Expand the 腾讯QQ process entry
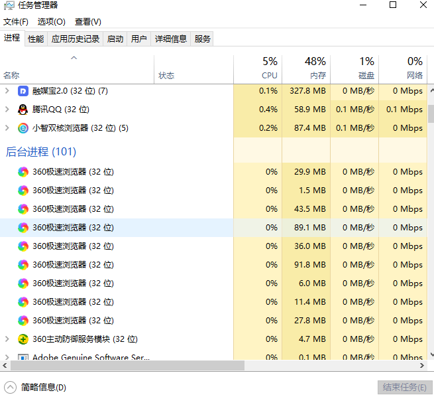 (7, 110)
